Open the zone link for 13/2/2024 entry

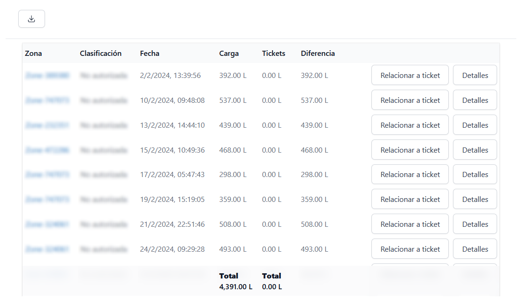coord(47,125)
